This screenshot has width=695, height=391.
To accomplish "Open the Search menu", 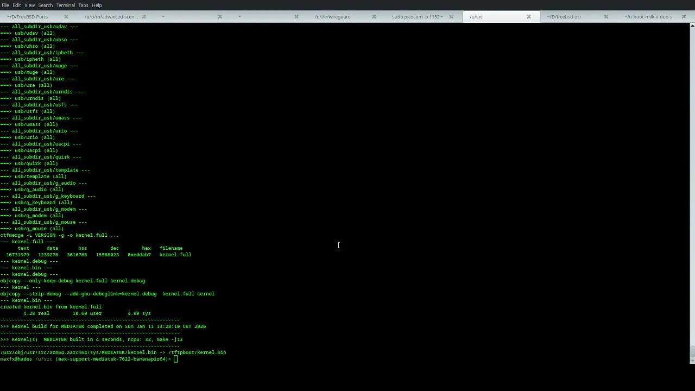I will click(46, 5).
